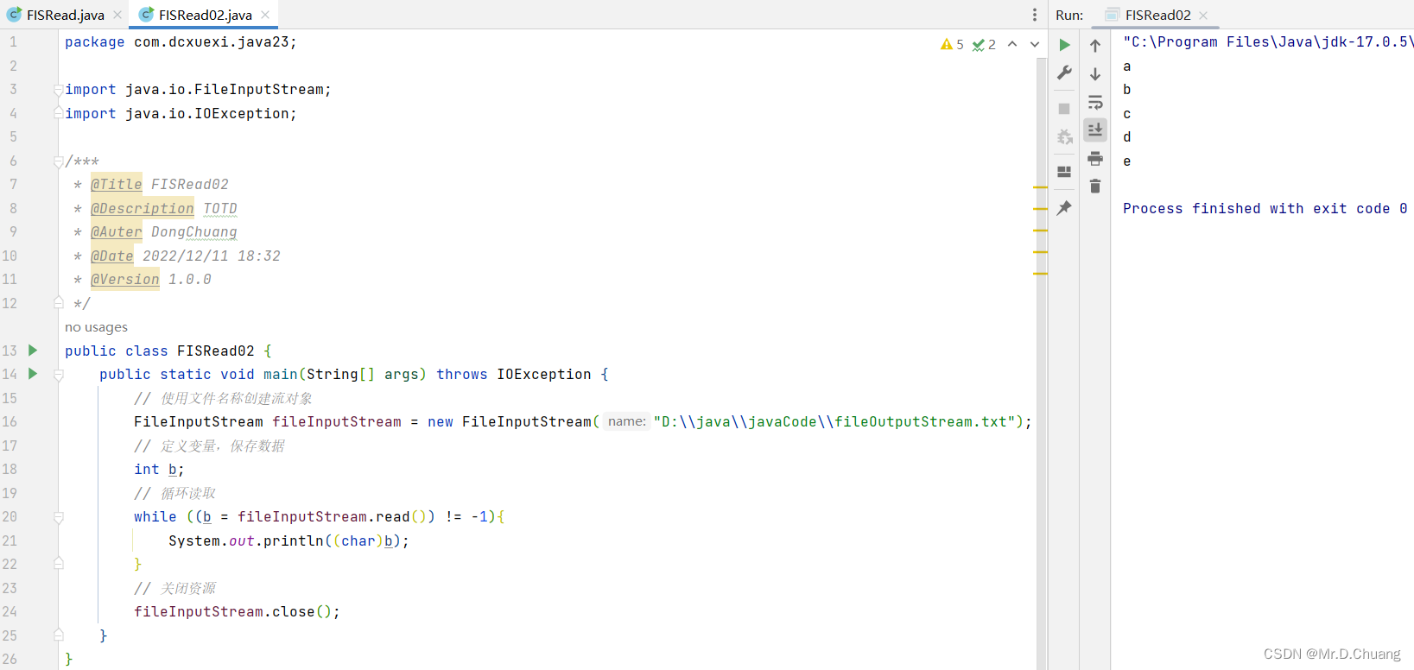The height and width of the screenshot is (670, 1414).
Task: Collapse the main method fold on line 14
Action: 59,375
